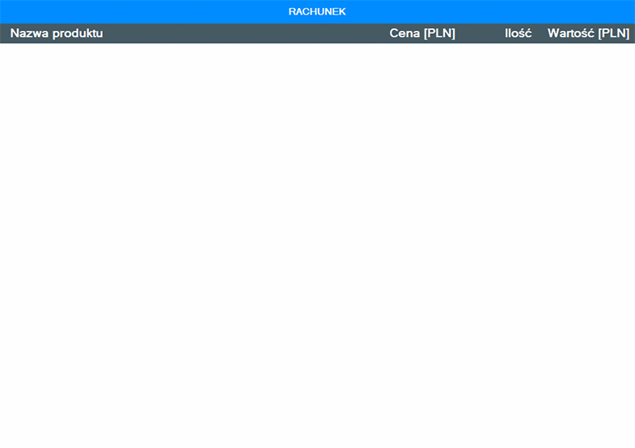Click the Wartość [PLN] column header
The height and width of the screenshot is (448, 635).
point(588,33)
